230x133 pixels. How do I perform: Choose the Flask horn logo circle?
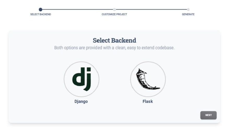tap(148, 79)
